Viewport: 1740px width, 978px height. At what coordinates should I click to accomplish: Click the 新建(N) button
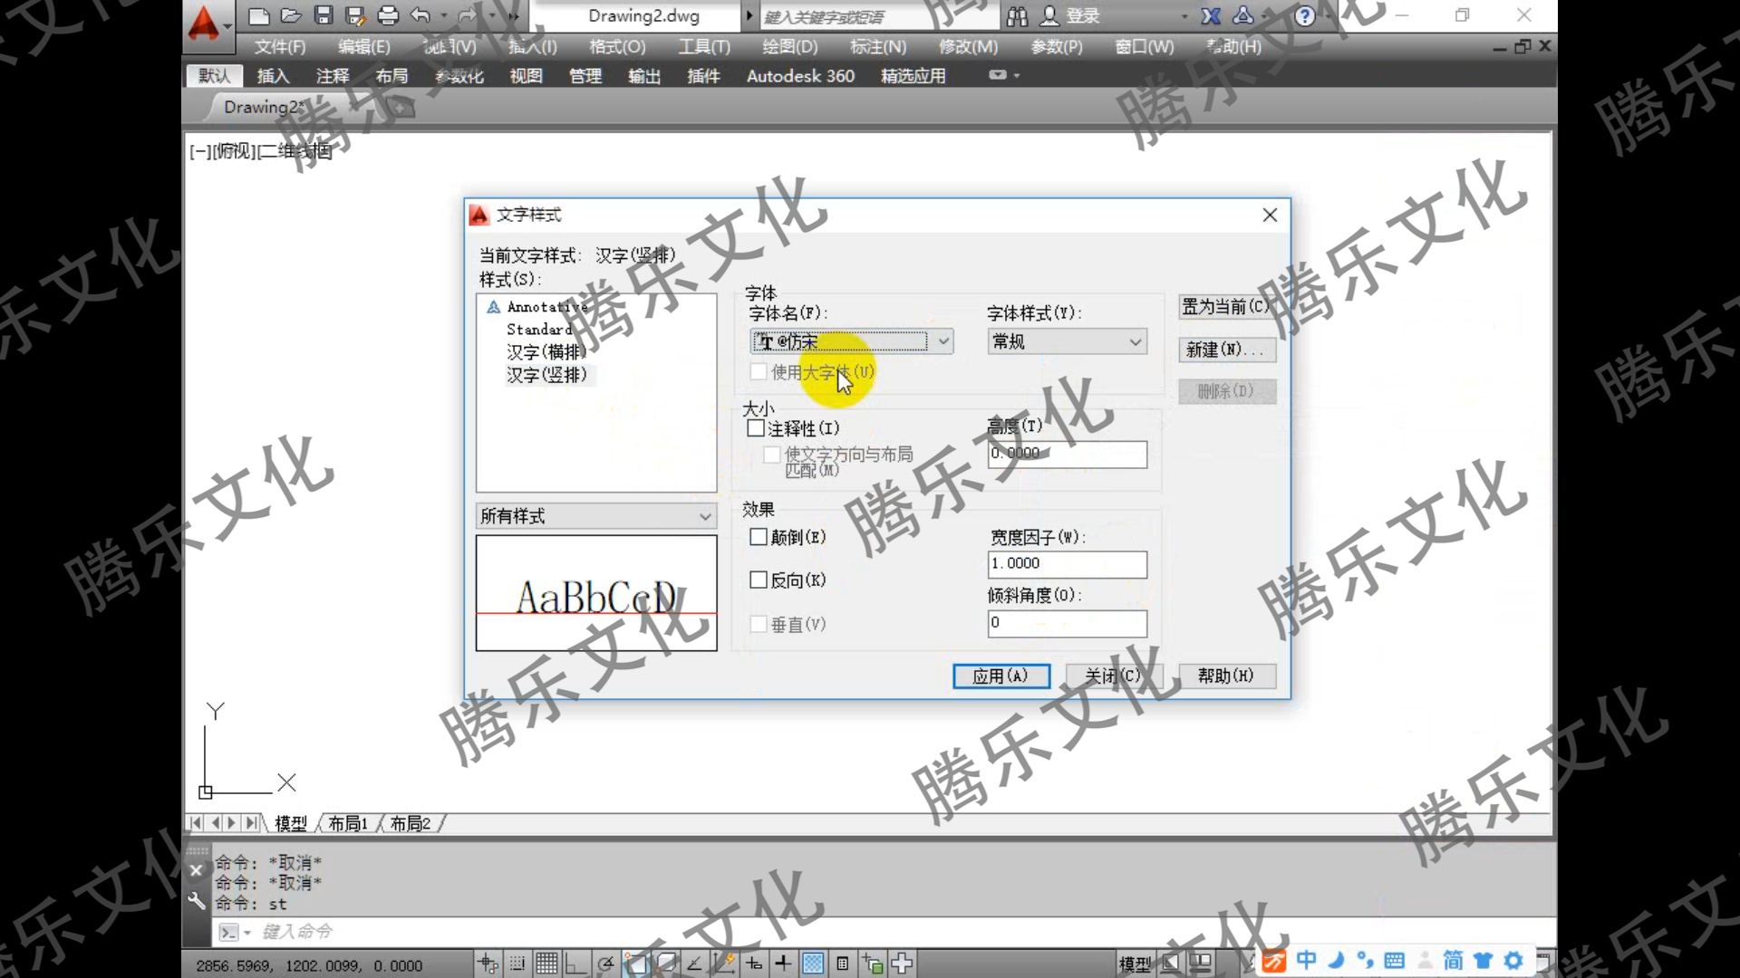1226,349
